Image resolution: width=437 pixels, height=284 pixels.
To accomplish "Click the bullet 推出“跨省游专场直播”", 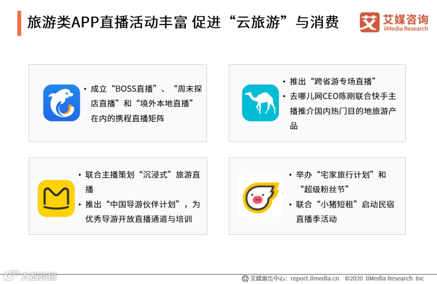I will click(x=333, y=81).
